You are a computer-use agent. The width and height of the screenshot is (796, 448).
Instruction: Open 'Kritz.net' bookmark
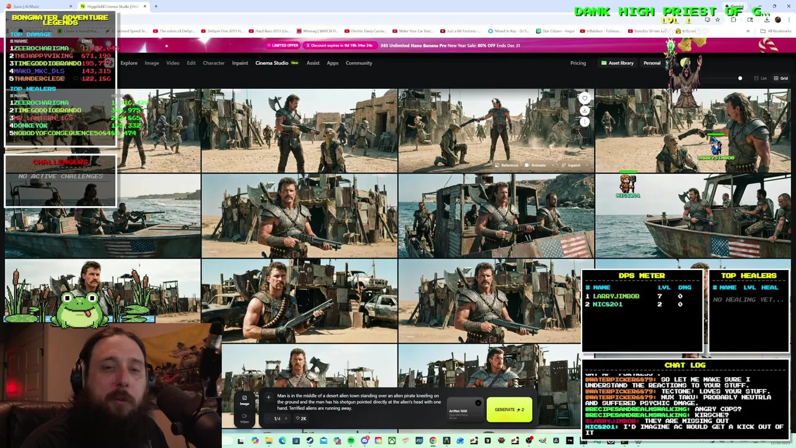687,31
